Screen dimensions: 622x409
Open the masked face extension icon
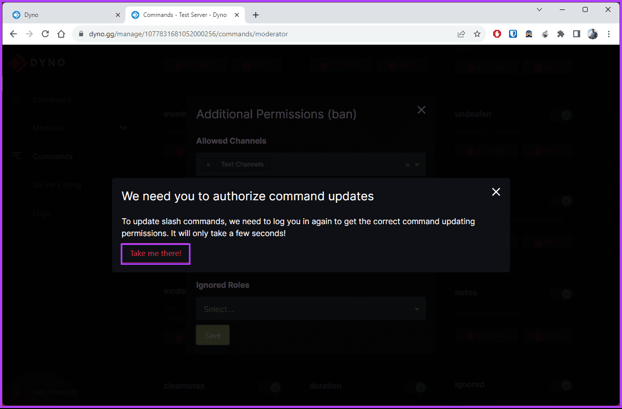coord(529,34)
